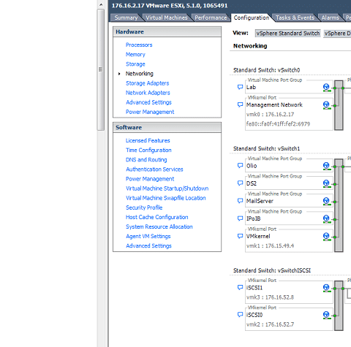This screenshot has width=351, height=347.
Task: Click the scrollbar up arrow
Action: [x=101, y=4]
